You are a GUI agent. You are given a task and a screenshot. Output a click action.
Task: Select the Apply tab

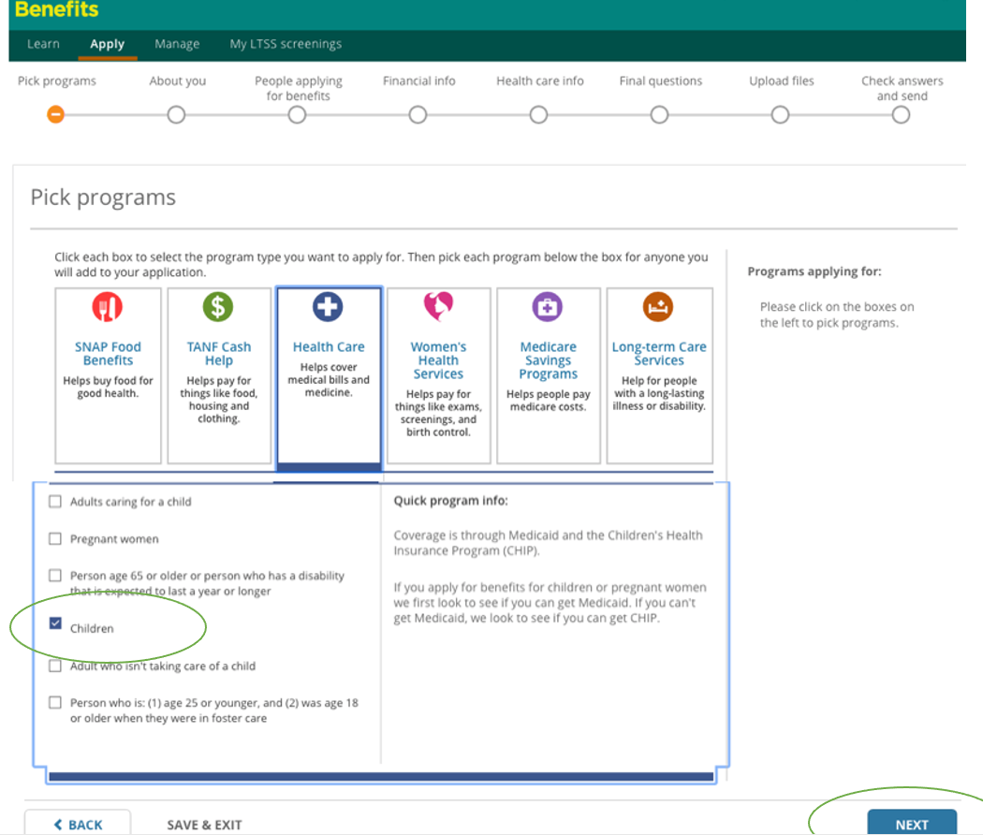pyautogui.click(x=108, y=44)
